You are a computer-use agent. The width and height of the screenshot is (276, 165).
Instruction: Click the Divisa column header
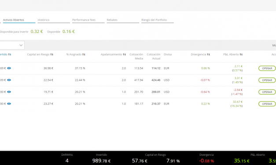click(168, 54)
